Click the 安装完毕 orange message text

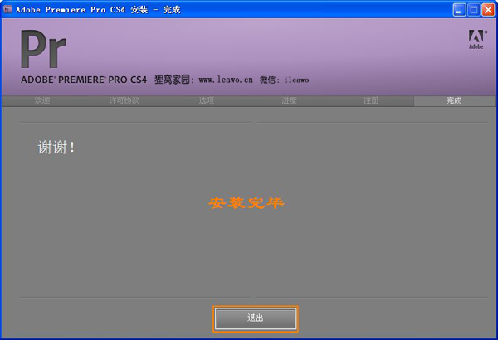pos(247,203)
